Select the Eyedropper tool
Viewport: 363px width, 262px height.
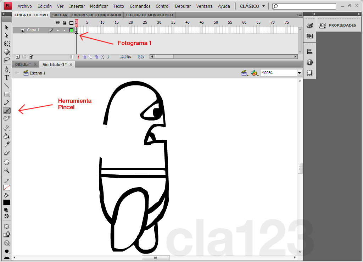tap(7, 144)
